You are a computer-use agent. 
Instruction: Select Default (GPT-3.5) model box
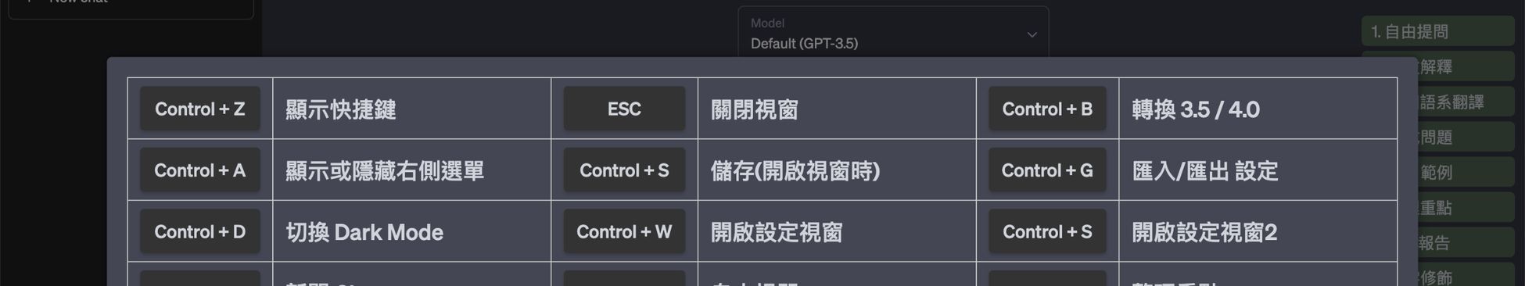893,33
